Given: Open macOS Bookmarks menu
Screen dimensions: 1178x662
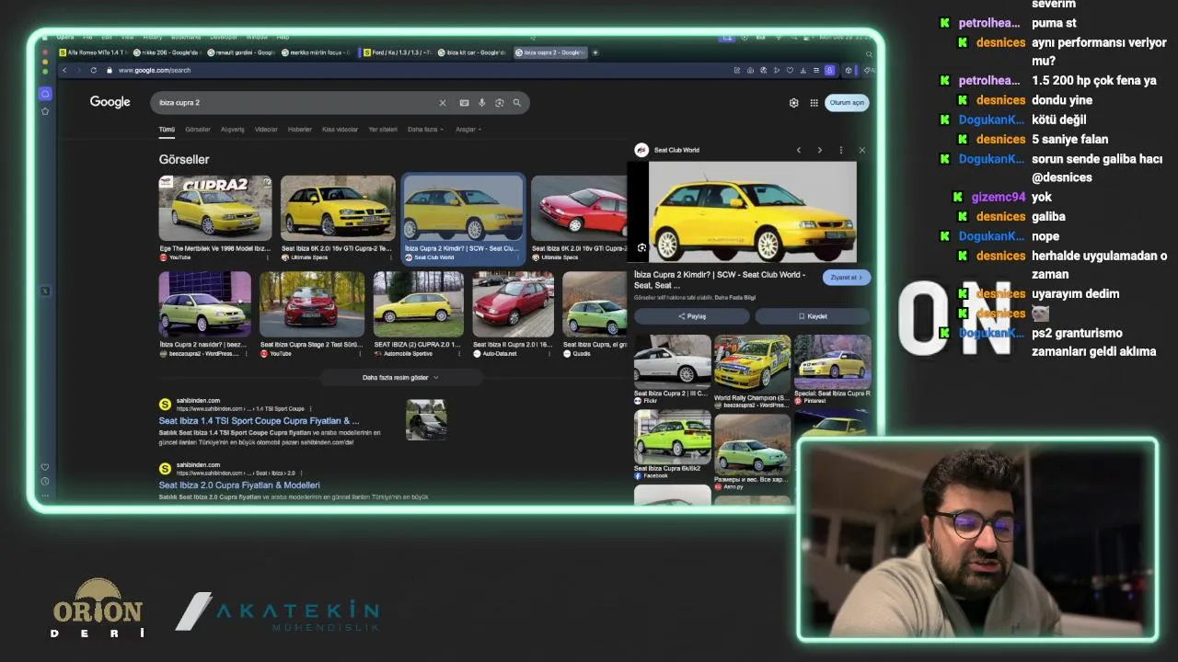Looking at the screenshot, I should click(186, 38).
